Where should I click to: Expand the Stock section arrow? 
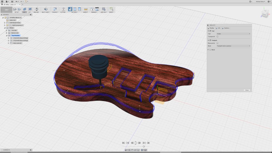208,50
